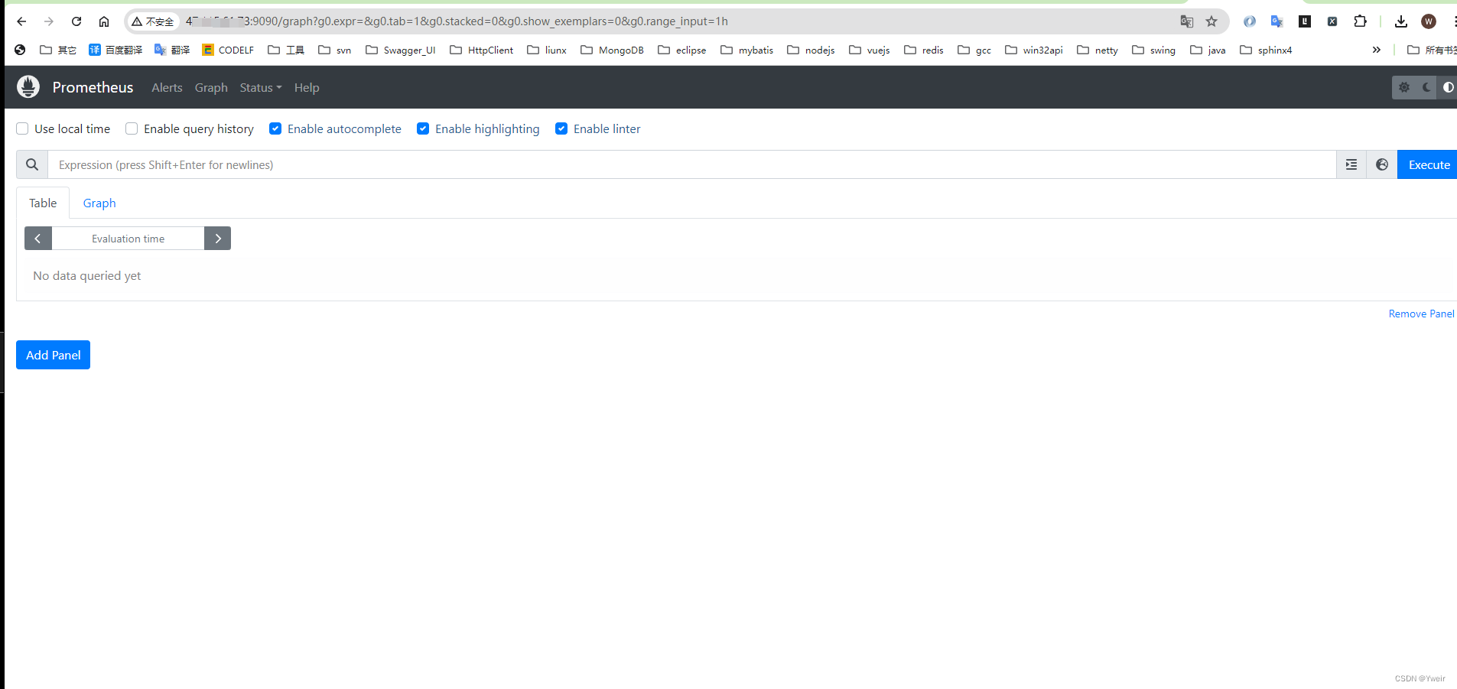Open the browser extensions puzzle icon
1457x689 pixels.
tap(1360, 21)
